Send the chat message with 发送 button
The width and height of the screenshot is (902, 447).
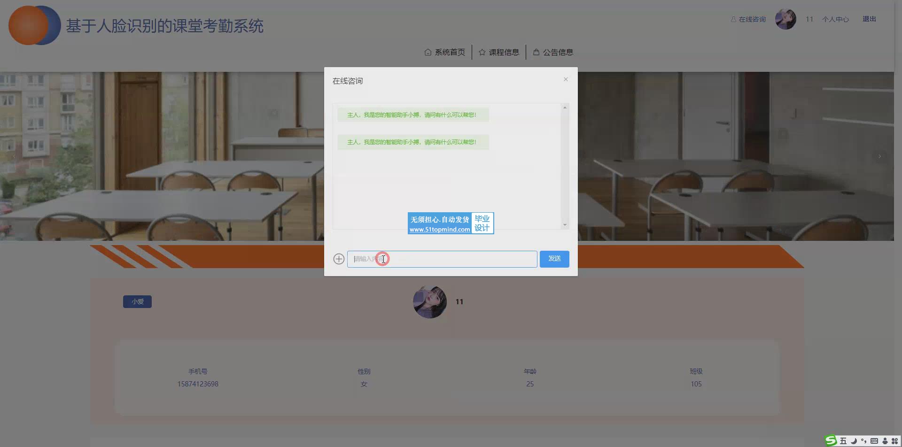click(x=554, y=259)
